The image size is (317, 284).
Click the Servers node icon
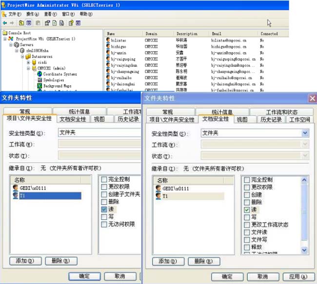click(x=17, y=45)
